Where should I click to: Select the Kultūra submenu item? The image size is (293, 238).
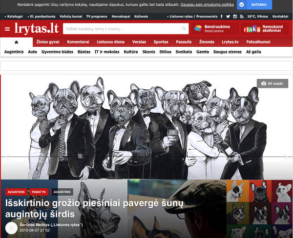131,52
